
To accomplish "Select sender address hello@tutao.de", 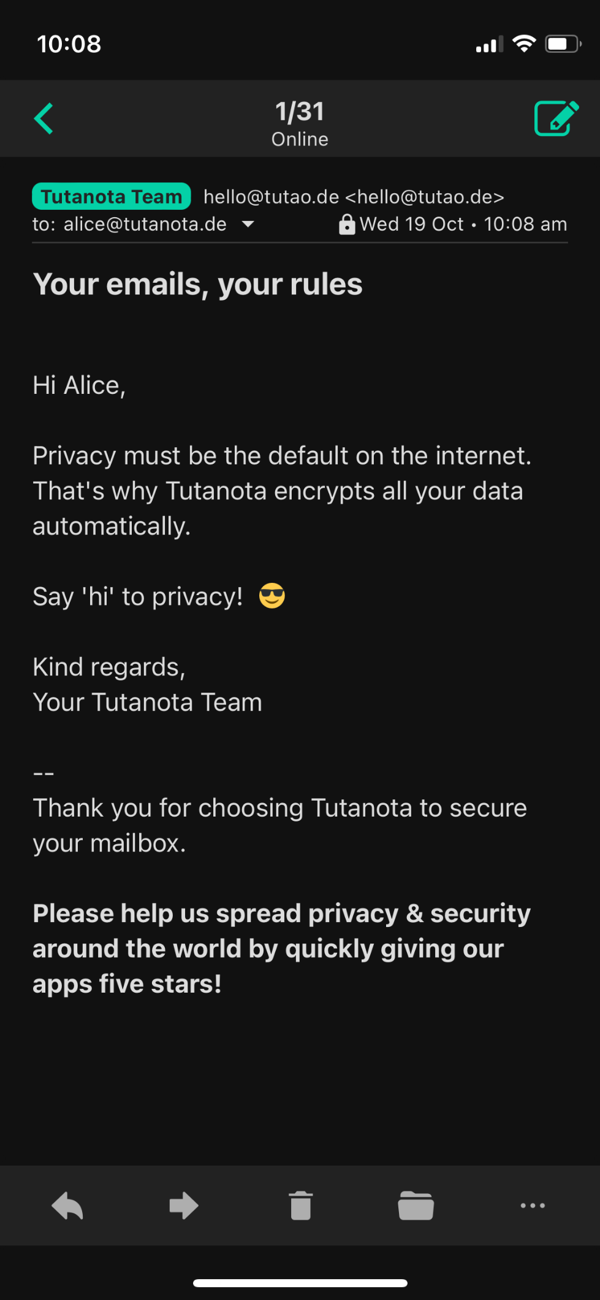I will click(354, 197).
